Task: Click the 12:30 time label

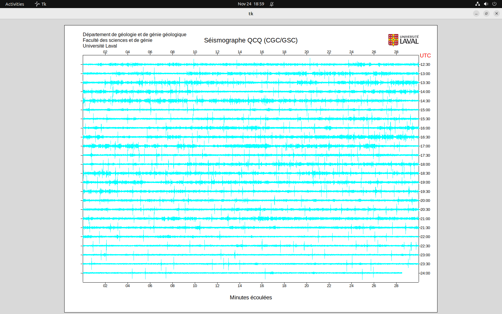Action: tap(425, 65)
